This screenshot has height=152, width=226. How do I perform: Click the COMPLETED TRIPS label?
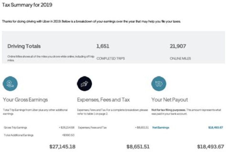pyautogui.click(x=110, y=58)
